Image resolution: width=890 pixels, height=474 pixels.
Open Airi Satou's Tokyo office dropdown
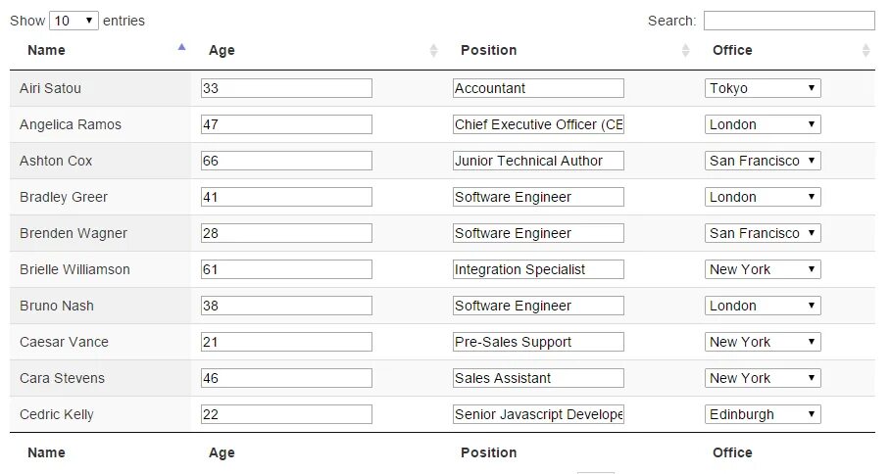tap(763, 88)
